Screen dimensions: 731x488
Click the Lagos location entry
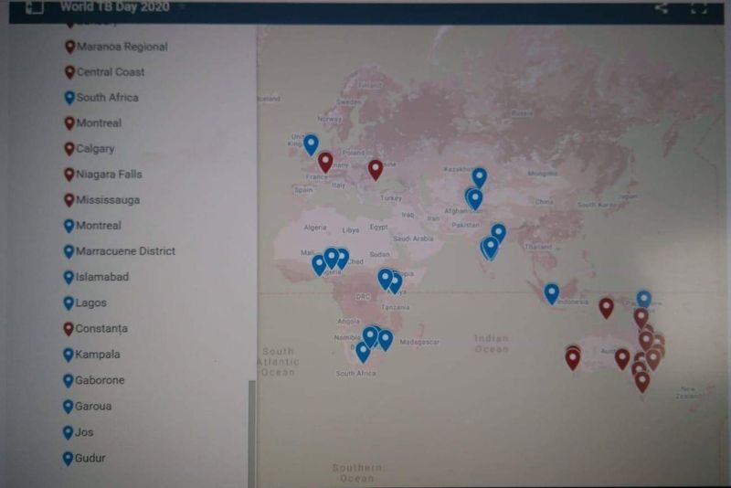(91, 302)
